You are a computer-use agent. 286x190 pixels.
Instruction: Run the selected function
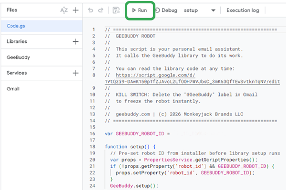[x=140, y=10]
